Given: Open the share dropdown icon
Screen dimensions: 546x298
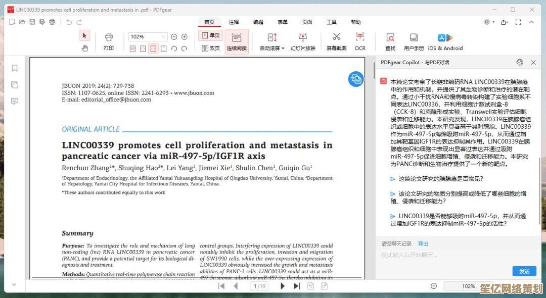Looking at the screenshot, I should point(504,22).
